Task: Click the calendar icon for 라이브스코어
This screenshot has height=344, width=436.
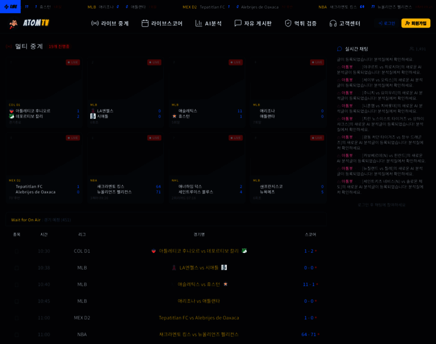Action: tap(145, 24)
